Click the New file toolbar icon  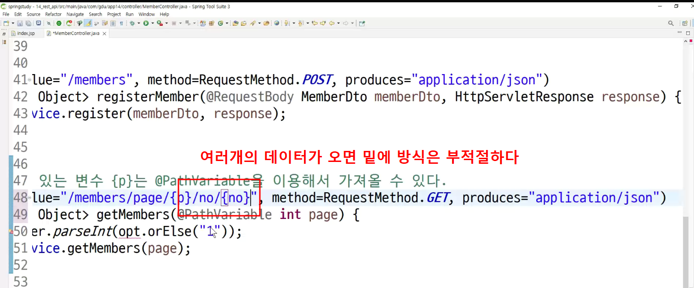point(6,23)
